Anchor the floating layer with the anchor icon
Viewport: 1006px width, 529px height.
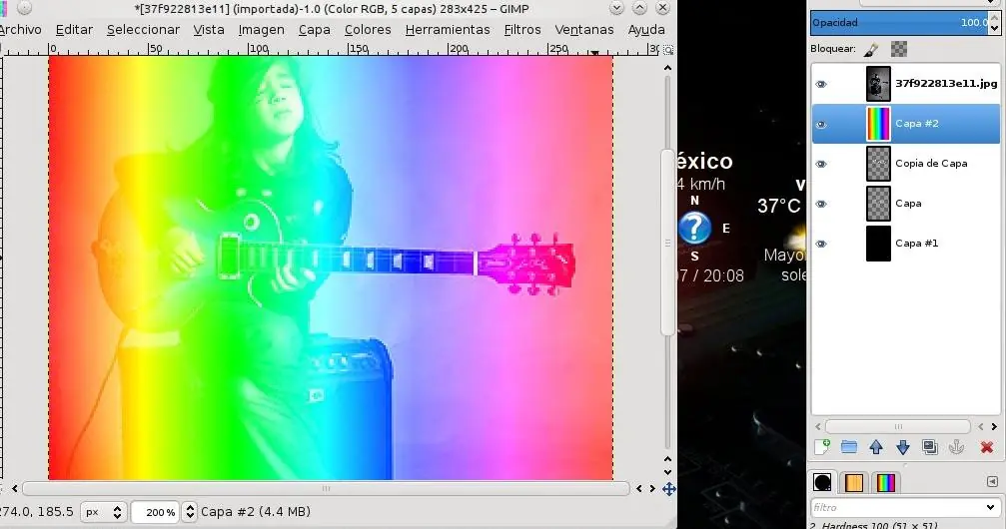click(957, 447)
